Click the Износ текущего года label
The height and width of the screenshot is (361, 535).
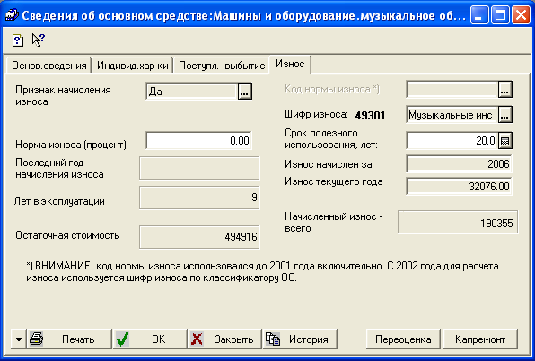pos(334,182)
